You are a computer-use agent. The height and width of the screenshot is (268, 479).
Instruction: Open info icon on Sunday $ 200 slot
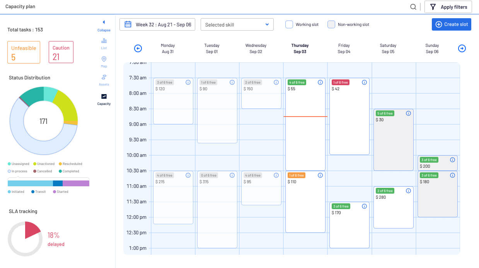click(x=452, y=160)
